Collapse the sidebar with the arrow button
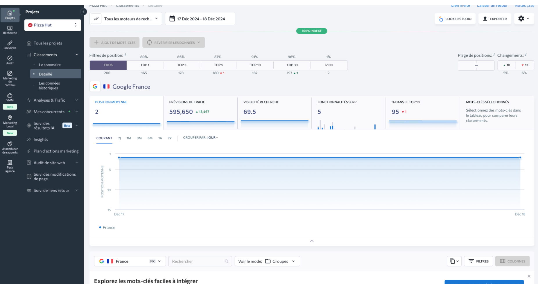 click(83, 12)
